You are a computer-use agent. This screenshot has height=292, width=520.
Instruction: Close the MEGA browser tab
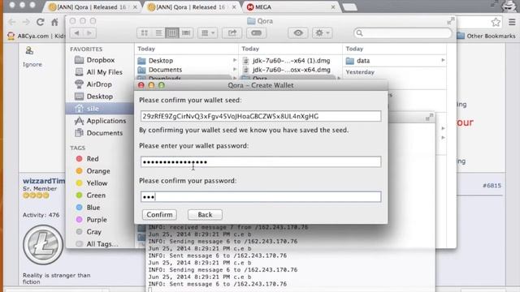coord(333,7)
